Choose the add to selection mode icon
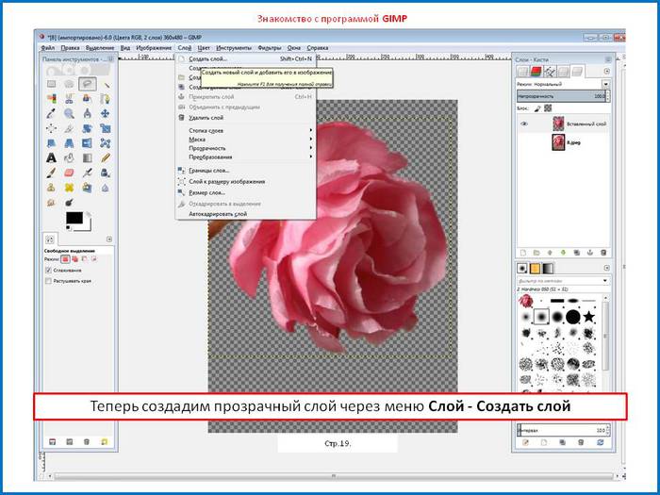 pyautogui.click(x=74, y=259)
